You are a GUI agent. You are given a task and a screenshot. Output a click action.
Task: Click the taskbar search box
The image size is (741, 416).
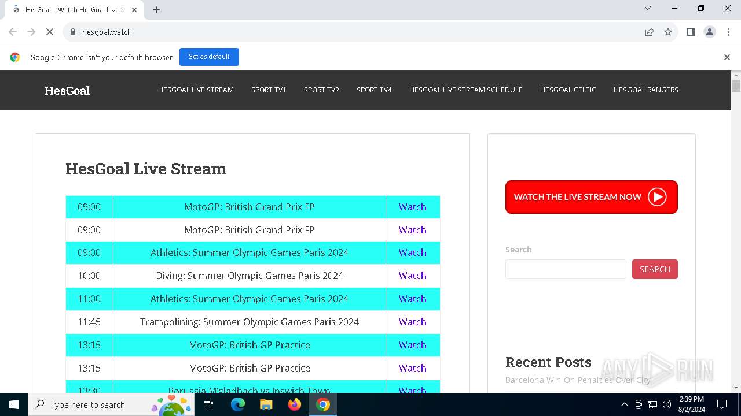pos(110,404)
